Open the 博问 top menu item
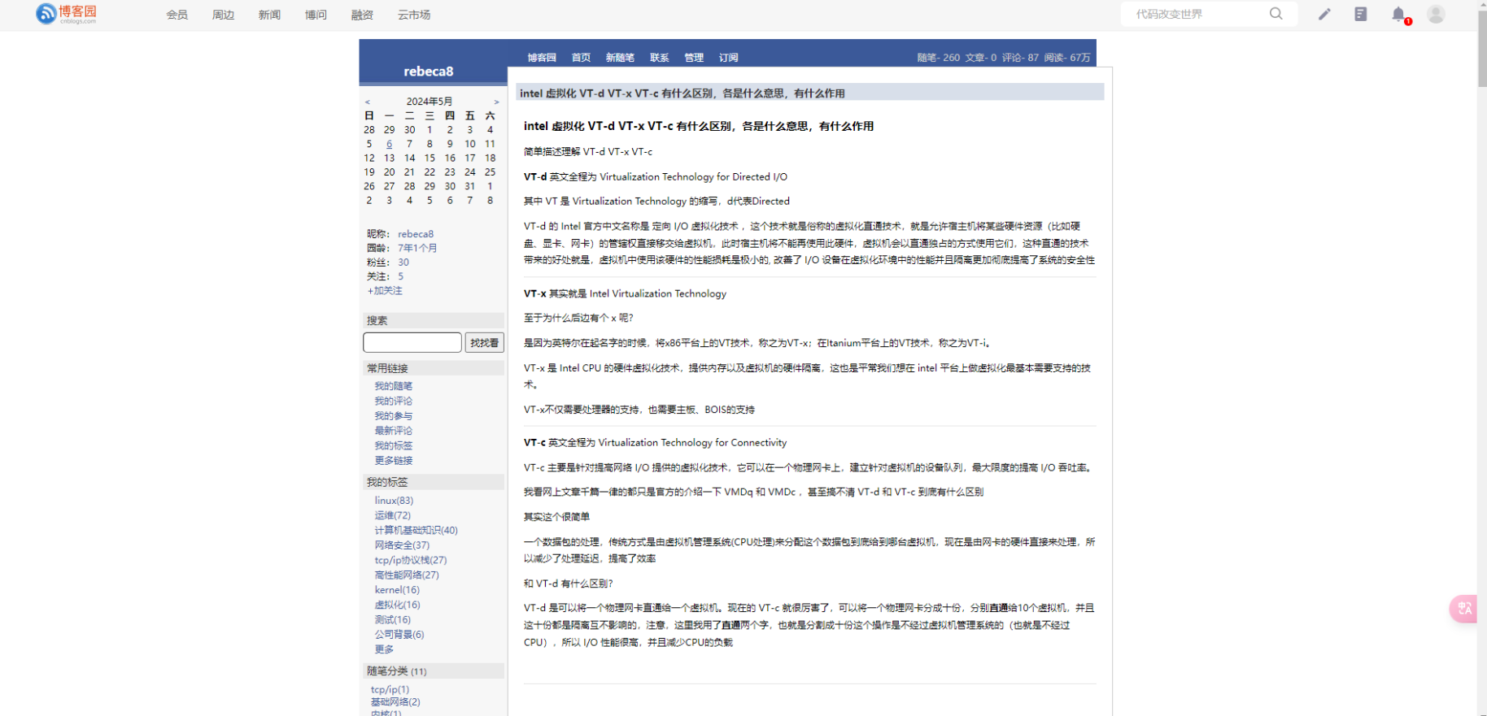1487x716 pixels. pos(316,15)
